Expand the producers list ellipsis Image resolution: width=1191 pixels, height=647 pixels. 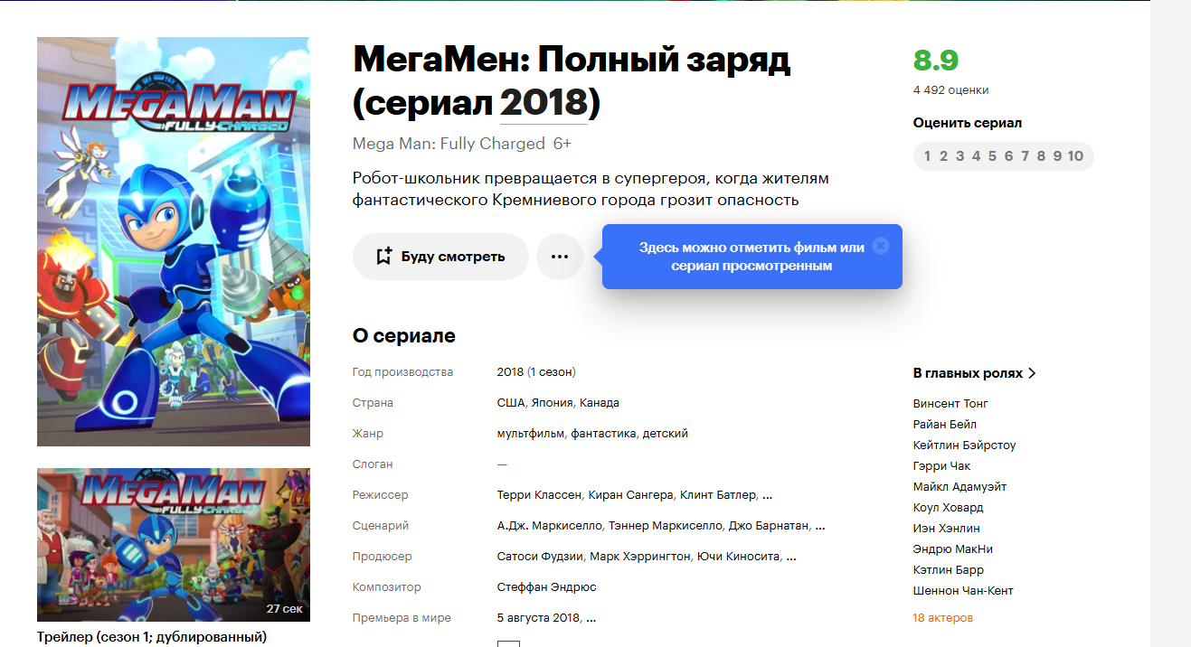(791, 558)
